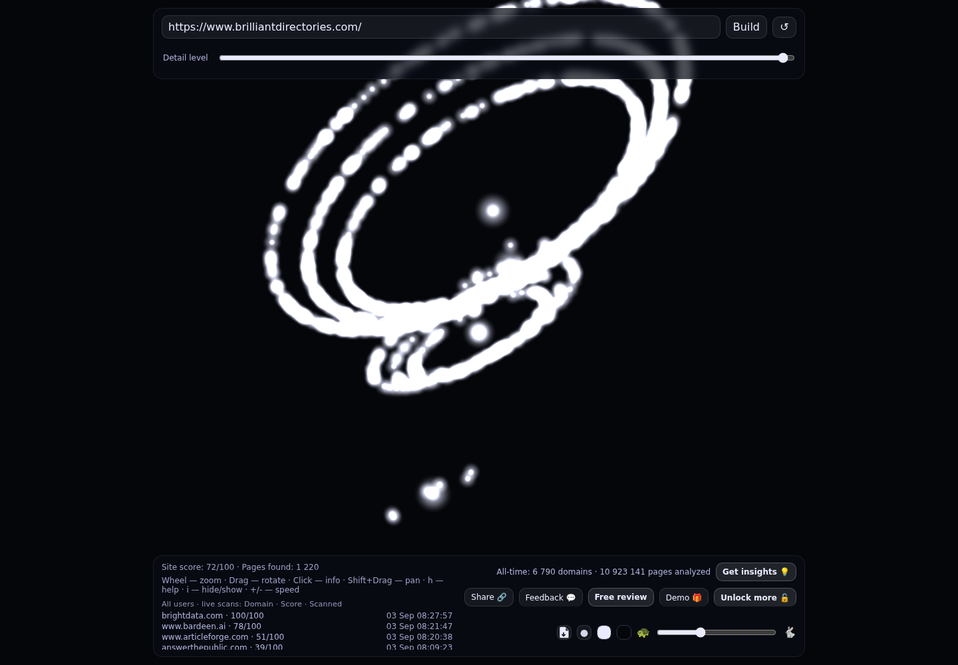Screen dimensions: 958x665
Task: Click the URL input field
Action: point(440,27)
